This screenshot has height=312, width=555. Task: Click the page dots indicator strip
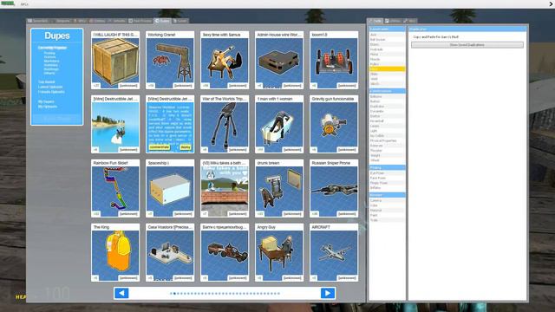(x=225, y=293)
